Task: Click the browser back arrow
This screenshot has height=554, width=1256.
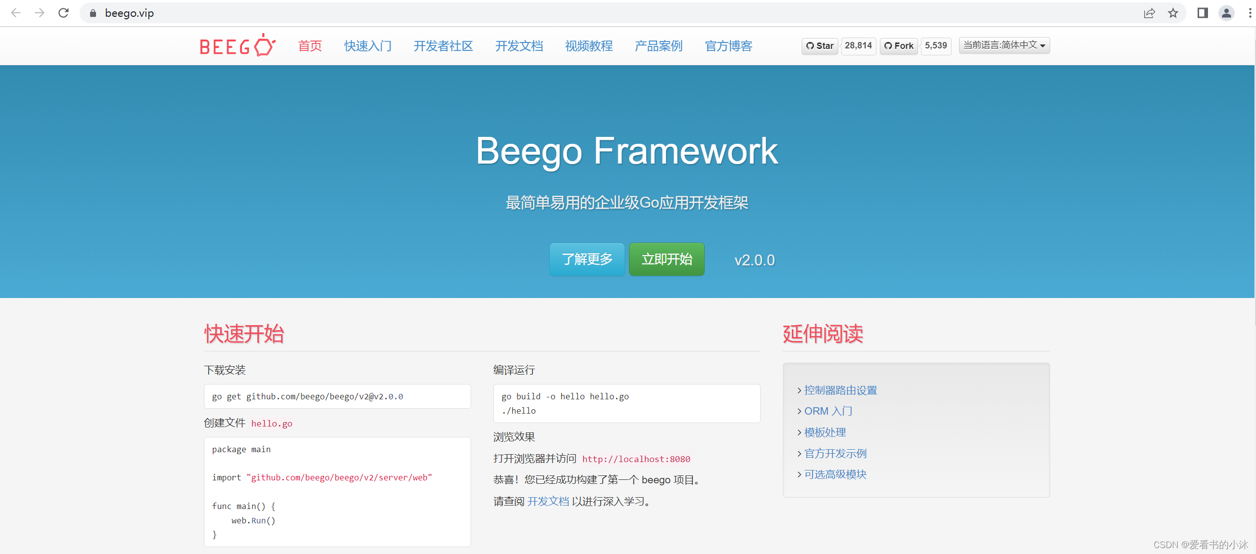Action: coord(16,13)
